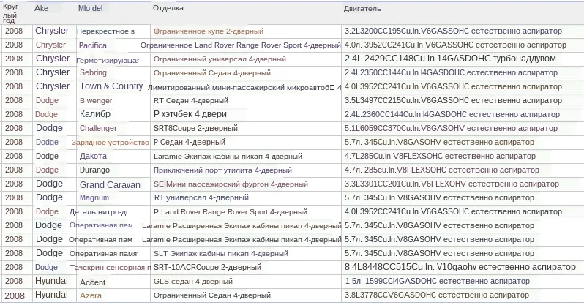Select the 'Калибр' model cell
The height and width of the screenshot is (305, 584).
click(x=95, y=114)
